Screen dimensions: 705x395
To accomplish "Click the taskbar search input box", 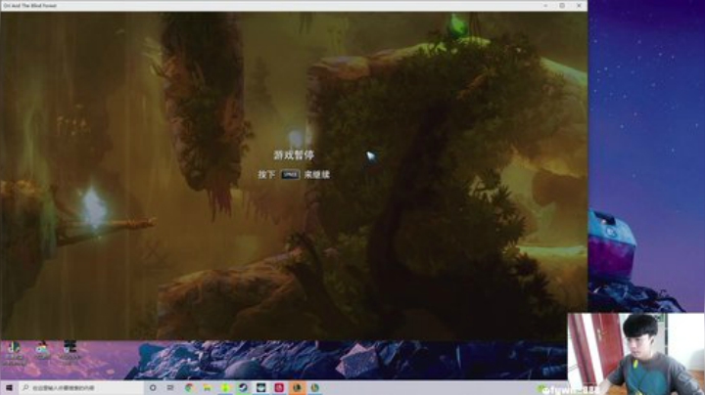I will click(x=81, y=387).
